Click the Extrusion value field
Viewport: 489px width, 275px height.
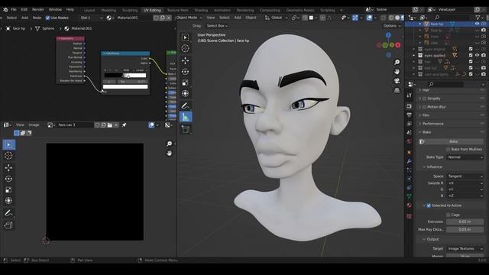pos(465,222)
